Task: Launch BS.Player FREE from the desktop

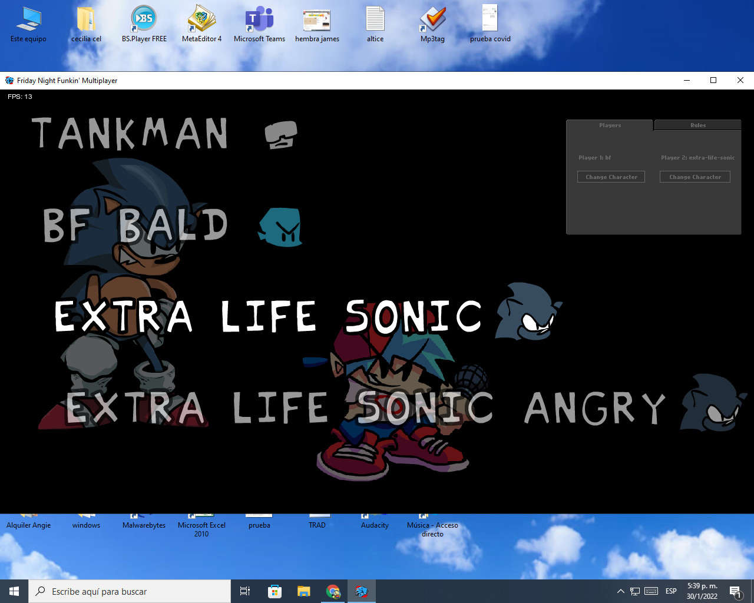Action: tap(144, 18)
